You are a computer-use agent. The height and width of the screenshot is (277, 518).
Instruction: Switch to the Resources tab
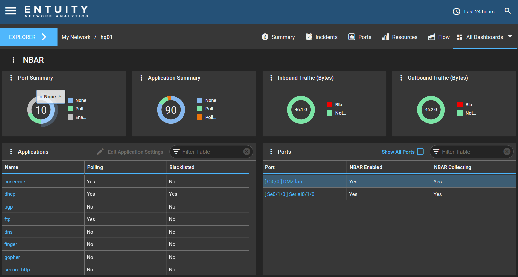[400, 37]
